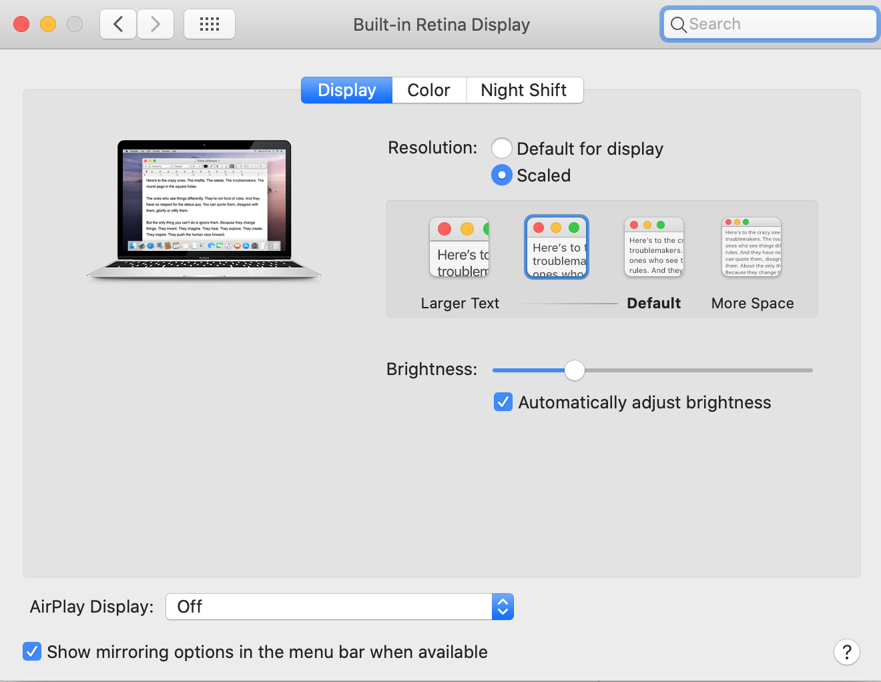Switch to the Display tab
The width and height of the screenshot is (881, 682).
pyautogui.click(x=346, y=90)
